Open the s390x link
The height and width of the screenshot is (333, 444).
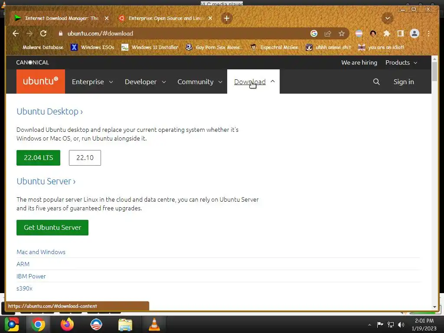24,288
